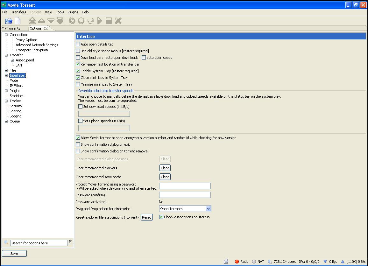Screen dimensions: 368x266
Task: Expand the Tracker tree node
Action: (6, 101)
